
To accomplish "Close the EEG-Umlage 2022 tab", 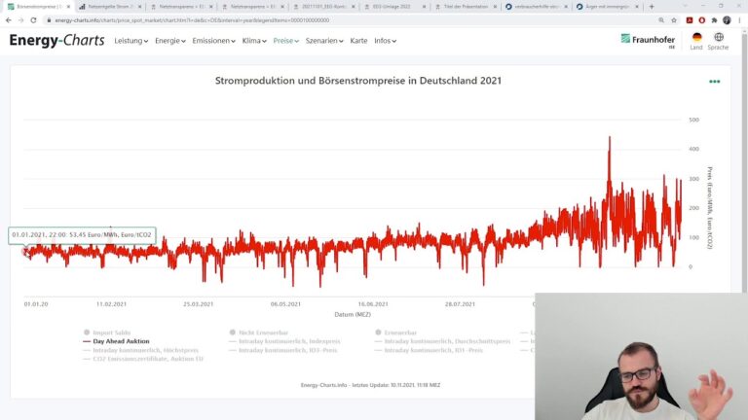I will tap(424, 7).
